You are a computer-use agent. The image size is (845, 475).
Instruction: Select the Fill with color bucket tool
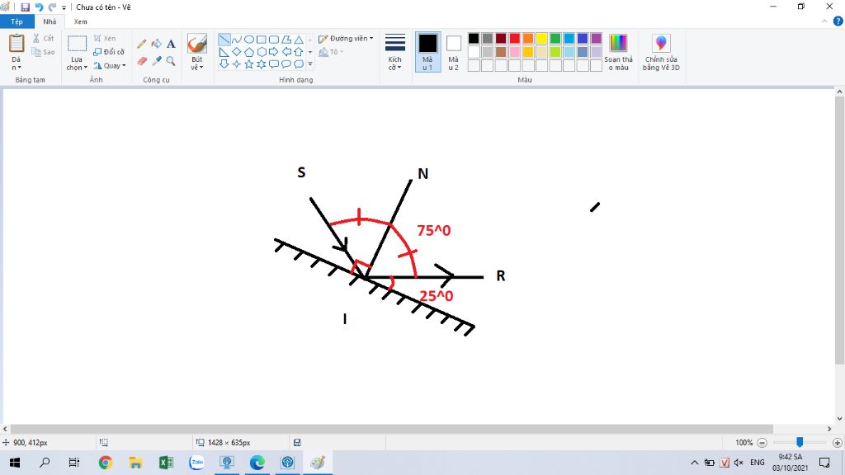coord(156,45)
